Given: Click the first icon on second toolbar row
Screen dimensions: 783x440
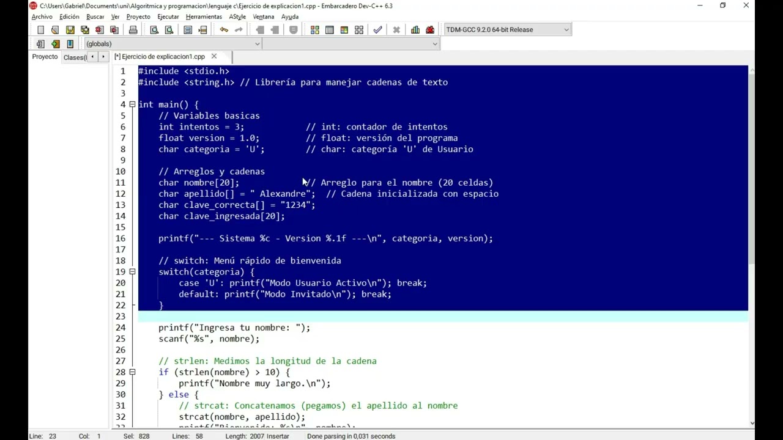Looking at the screenshot, I should (40, 43).
